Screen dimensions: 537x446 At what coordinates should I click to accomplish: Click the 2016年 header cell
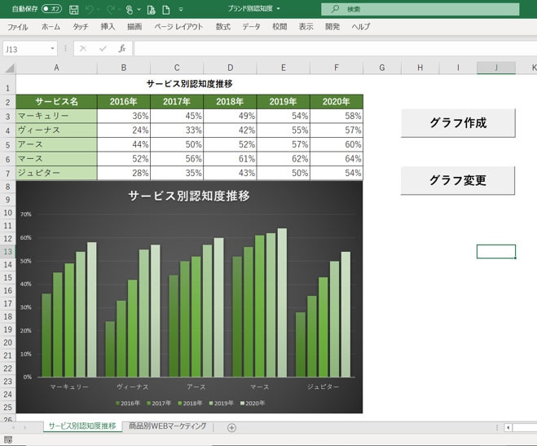click(124, 102)
